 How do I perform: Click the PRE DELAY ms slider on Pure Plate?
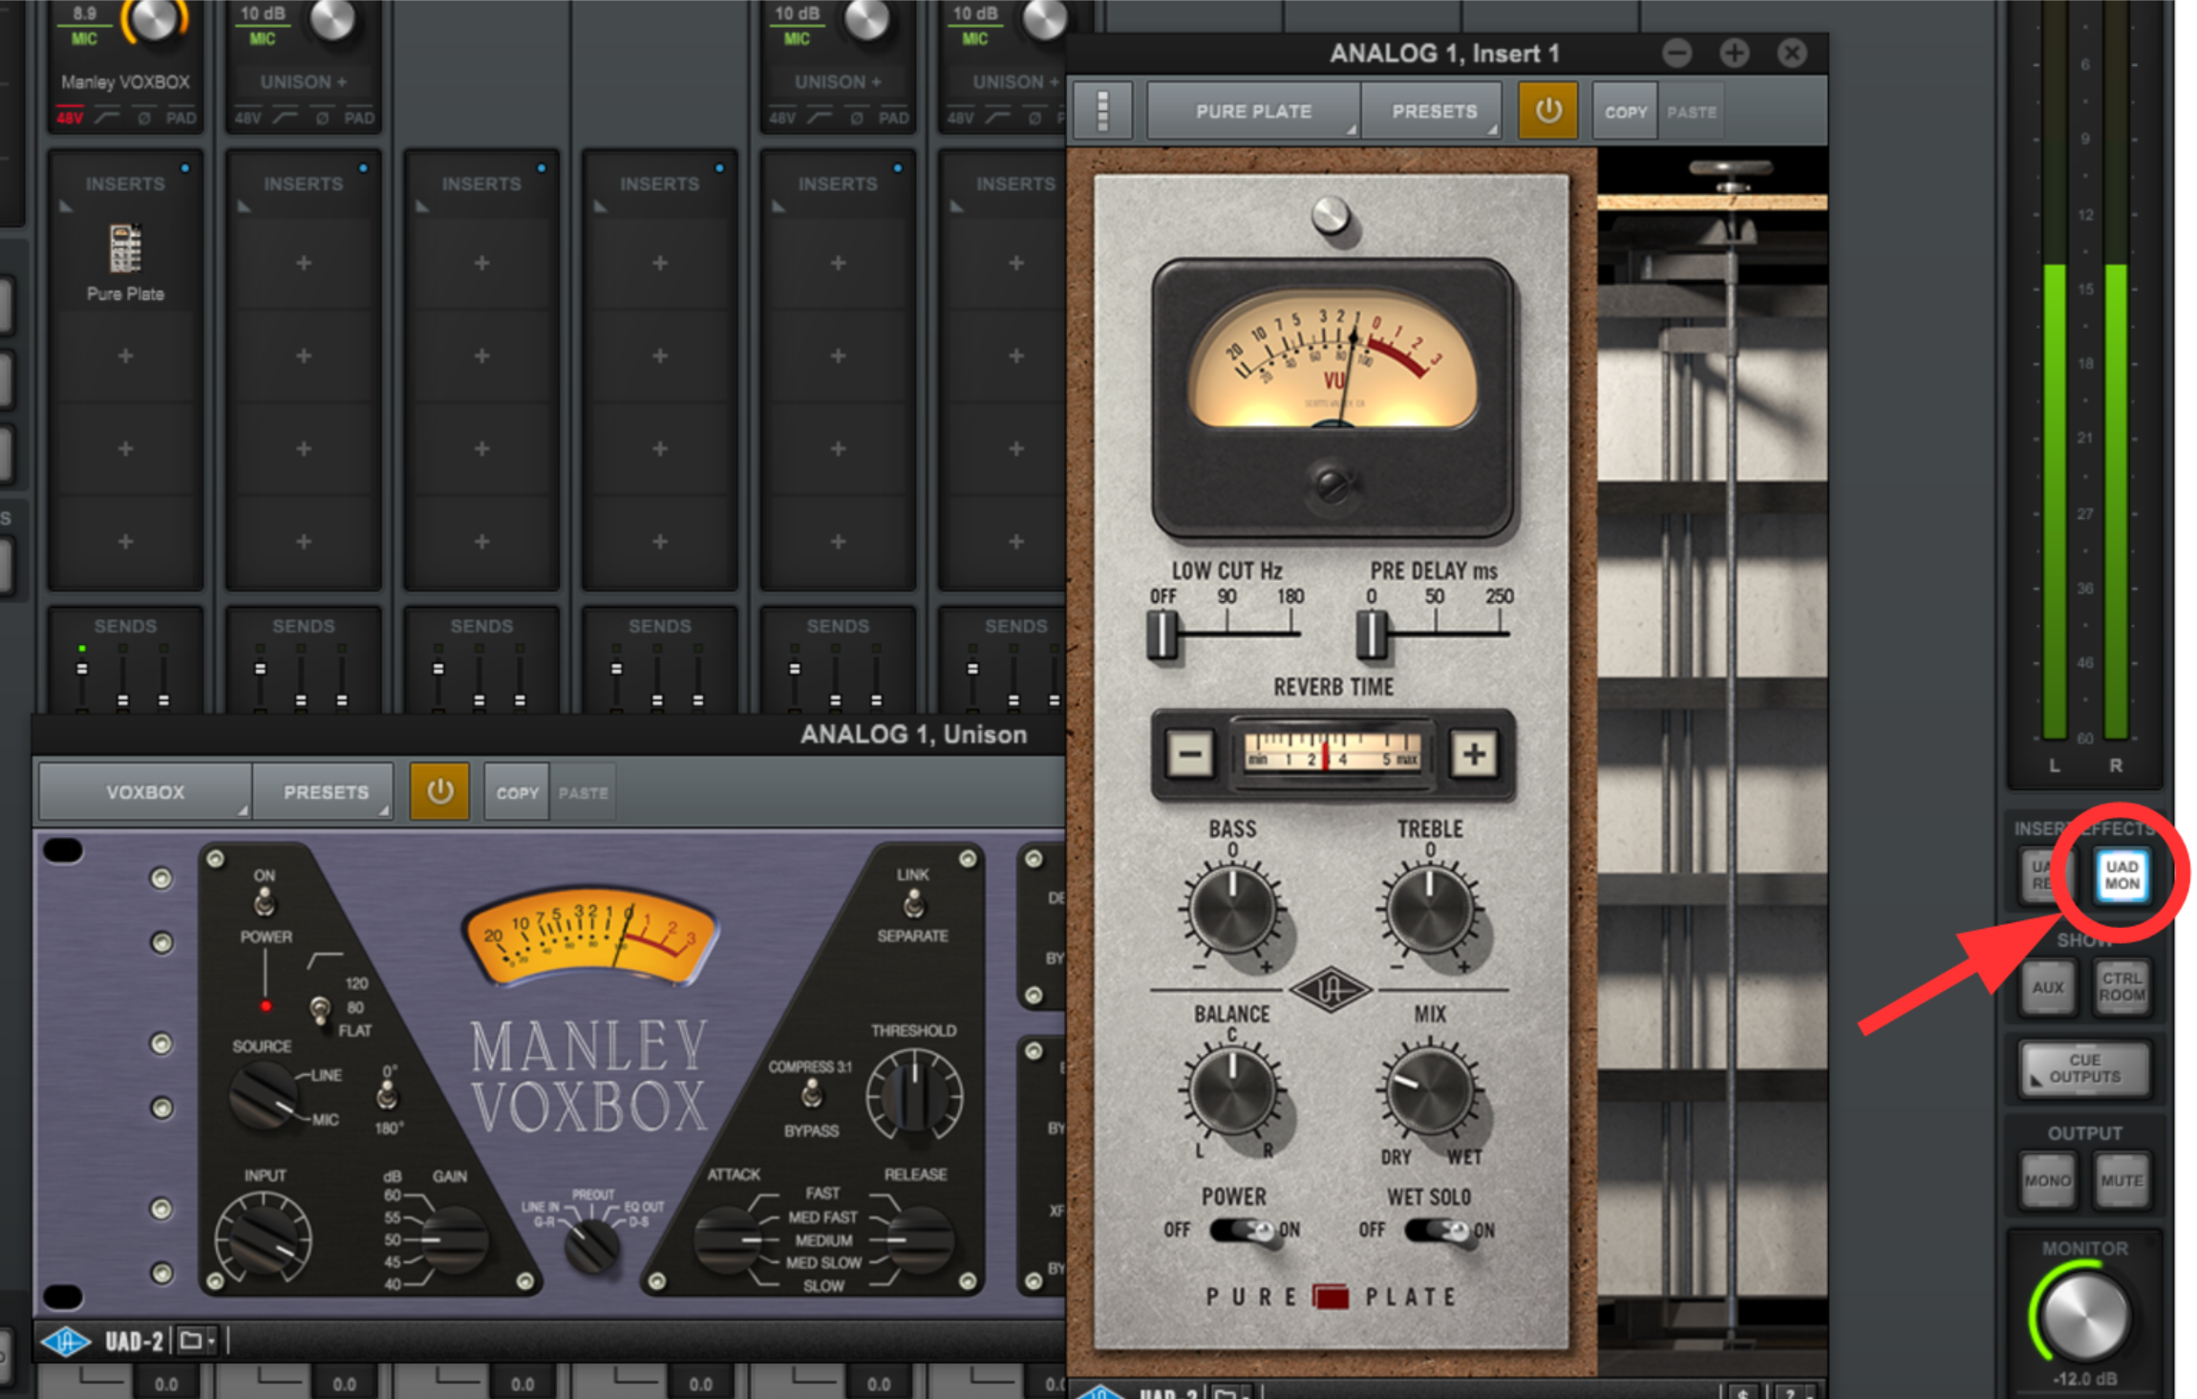tap(1372, 634)
